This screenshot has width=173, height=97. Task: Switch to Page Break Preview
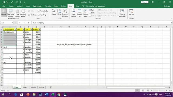click(11, 13)
